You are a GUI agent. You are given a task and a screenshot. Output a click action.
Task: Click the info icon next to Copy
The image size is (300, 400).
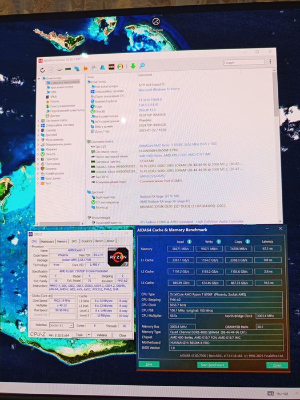247,241
